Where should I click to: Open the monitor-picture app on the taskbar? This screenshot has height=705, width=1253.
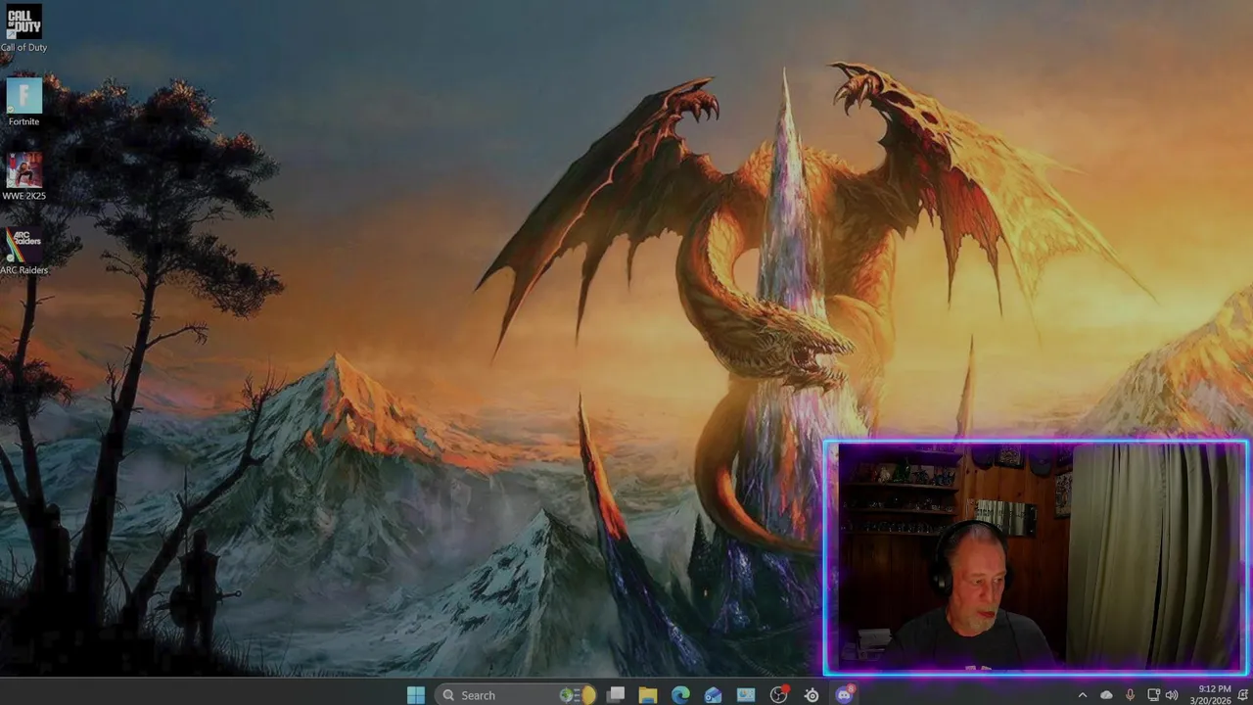tap(746, 694)
